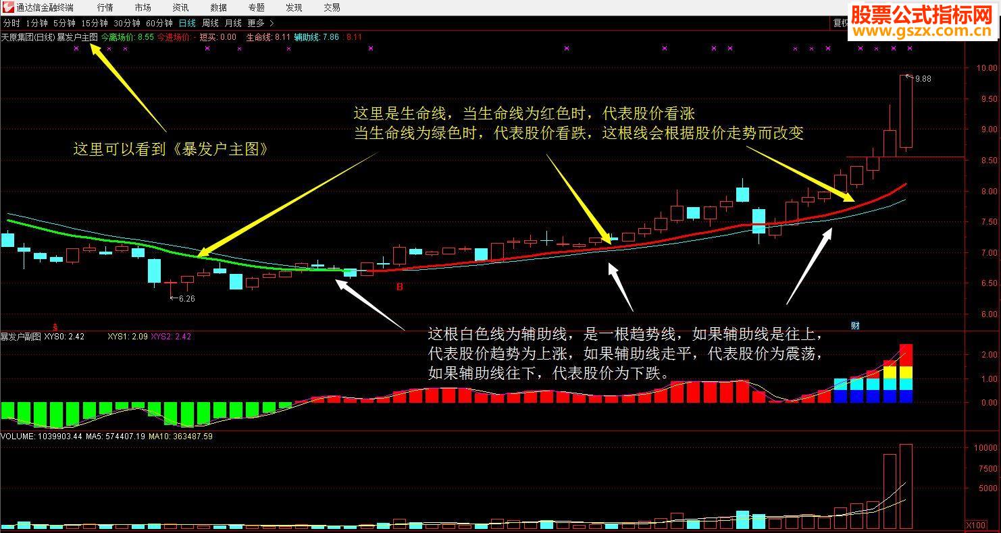1001x533 pixels.
Task: Switch to the 1分钟 period tab
Action: point(36,23)
